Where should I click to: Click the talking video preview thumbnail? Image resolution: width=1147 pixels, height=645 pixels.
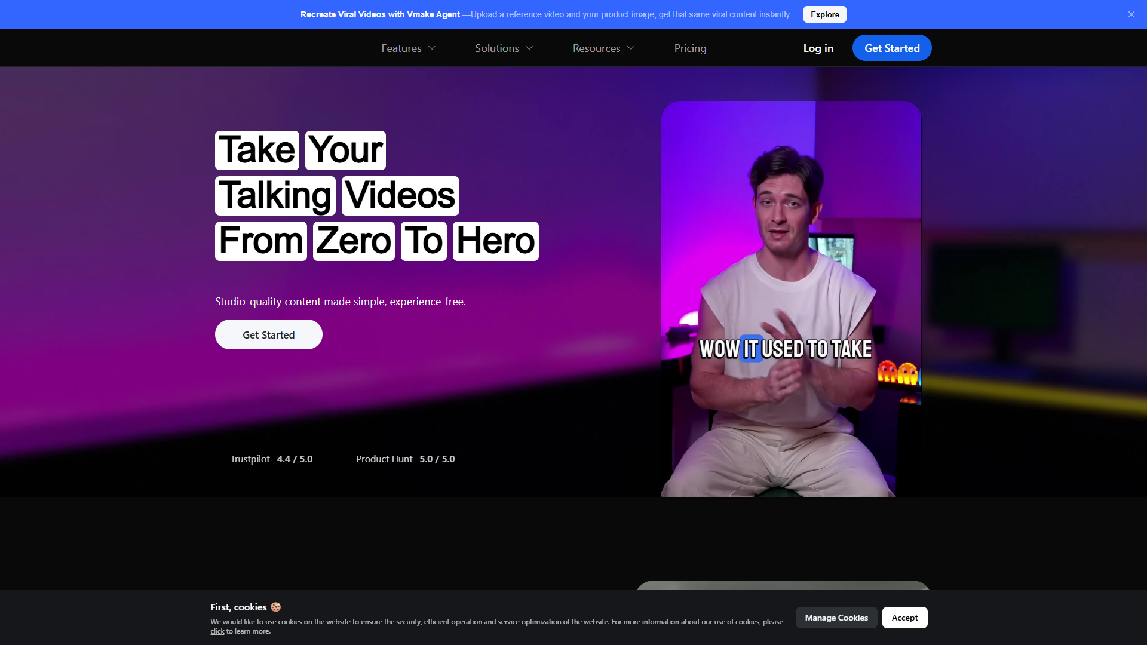[x=791, y=299]
